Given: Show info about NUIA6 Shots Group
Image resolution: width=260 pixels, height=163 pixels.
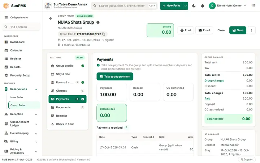Looking at the screenshot, I should coord(98,22).
